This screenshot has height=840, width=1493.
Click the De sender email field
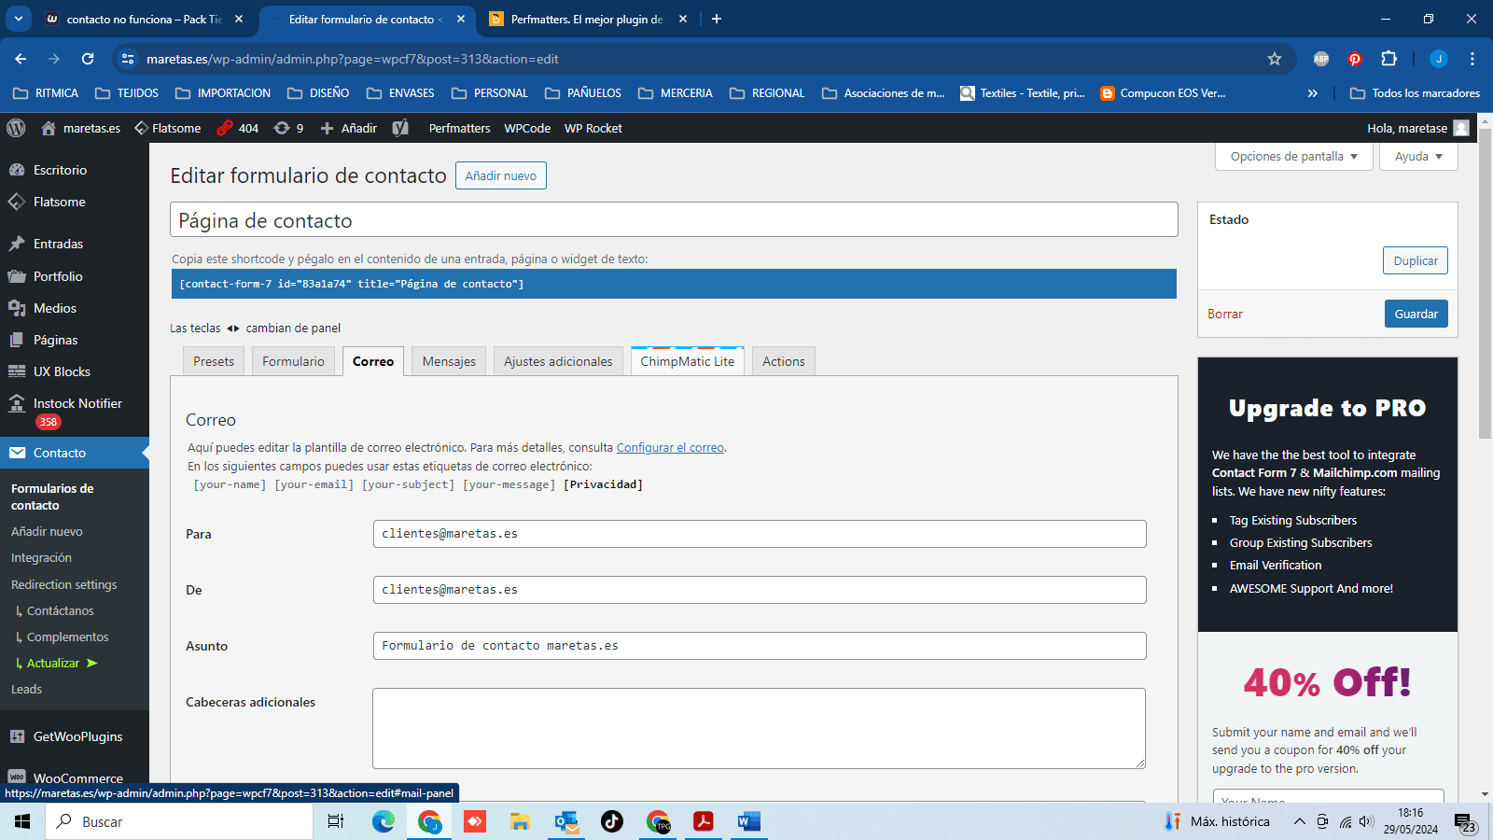(x=760, y=590)
